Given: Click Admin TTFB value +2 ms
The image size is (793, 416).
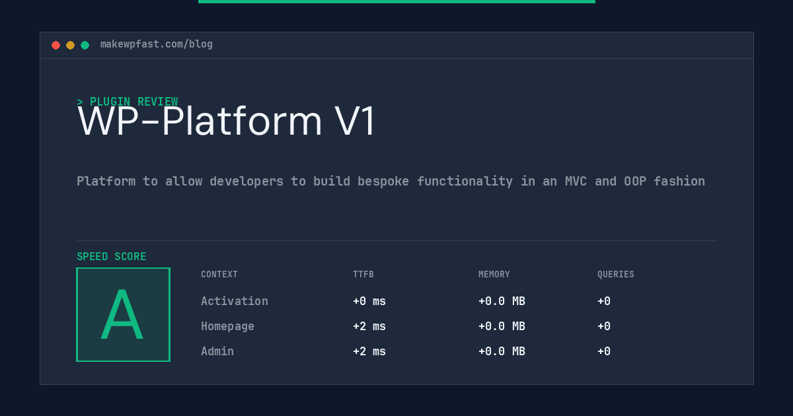Looking at the screenshot, I should (x=369, y=351).
